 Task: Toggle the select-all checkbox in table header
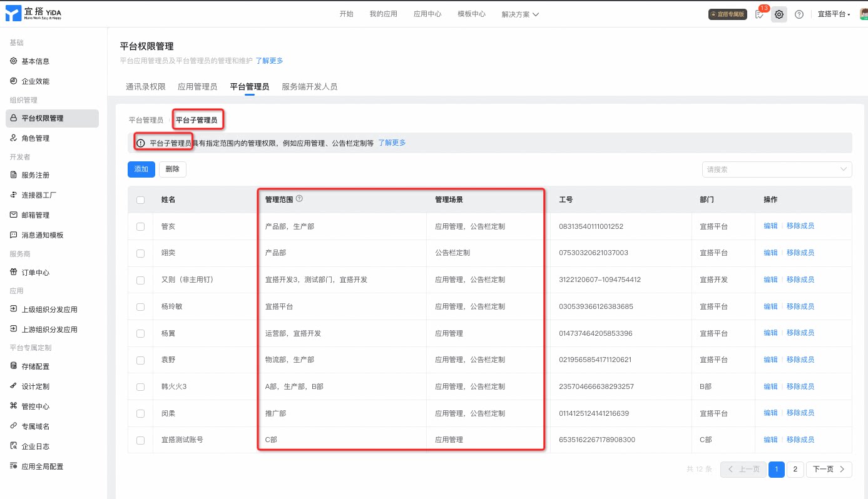[x=140, y=200]
